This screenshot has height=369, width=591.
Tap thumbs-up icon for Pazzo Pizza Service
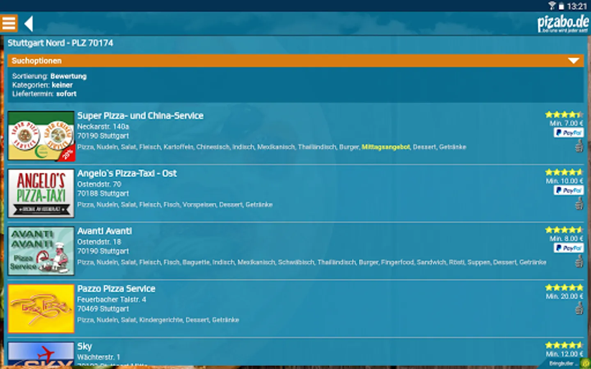[x=579, y=308]
